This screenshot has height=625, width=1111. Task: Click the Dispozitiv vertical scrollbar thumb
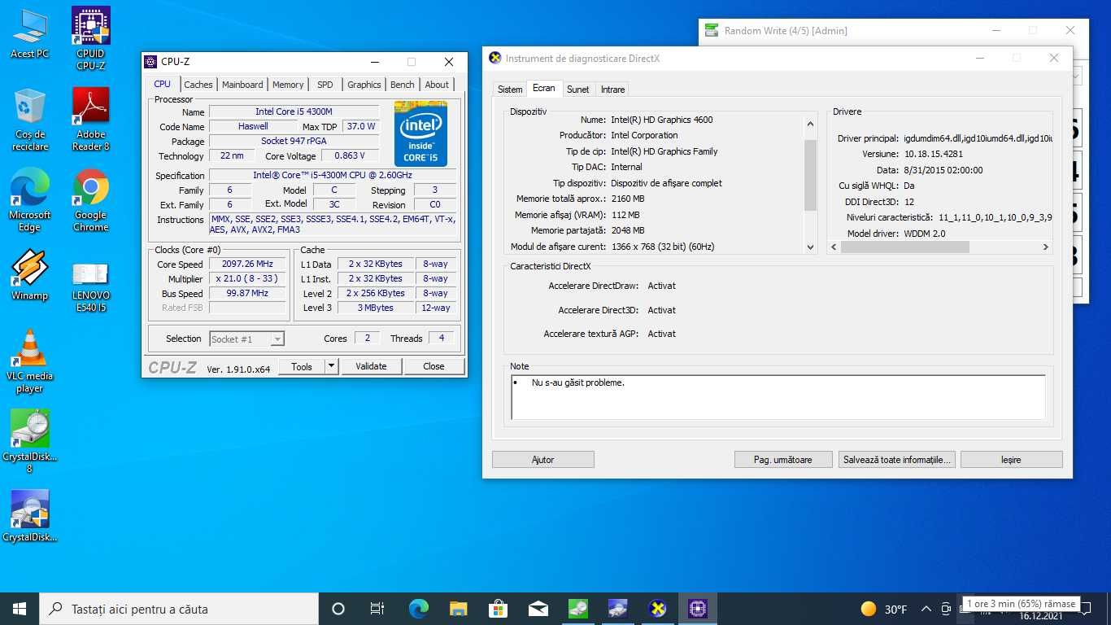click(x=810, y=175)
